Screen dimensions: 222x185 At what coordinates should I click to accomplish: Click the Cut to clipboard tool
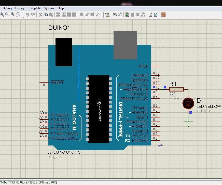pos(40,15)
